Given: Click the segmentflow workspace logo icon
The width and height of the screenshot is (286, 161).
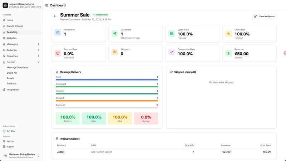Looking at the screenshot, I should [x=5, y=5].
